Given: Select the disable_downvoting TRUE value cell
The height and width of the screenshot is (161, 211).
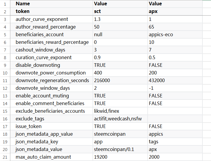Looking at the screenshot, I should pos(100,65).
